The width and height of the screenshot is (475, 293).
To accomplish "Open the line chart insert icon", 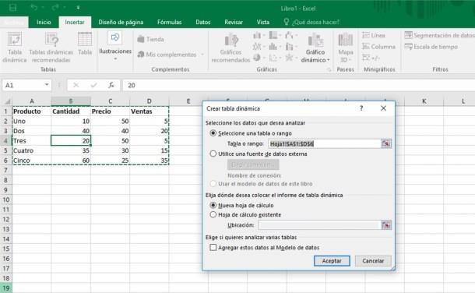I will pyautogui.click(x=259, y=46).
